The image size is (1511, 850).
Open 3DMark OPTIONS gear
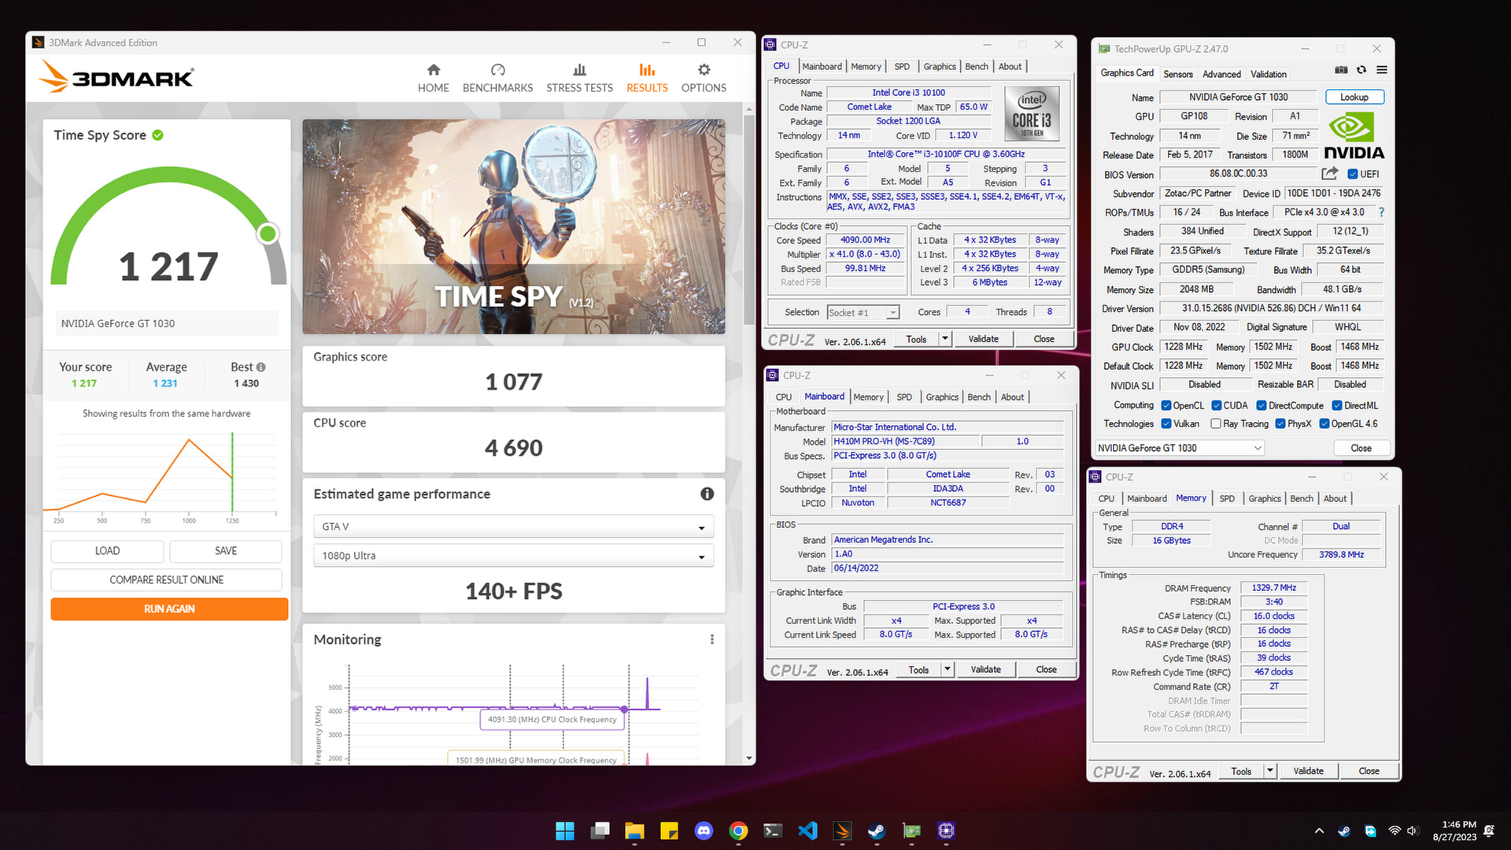click(704, 79)
